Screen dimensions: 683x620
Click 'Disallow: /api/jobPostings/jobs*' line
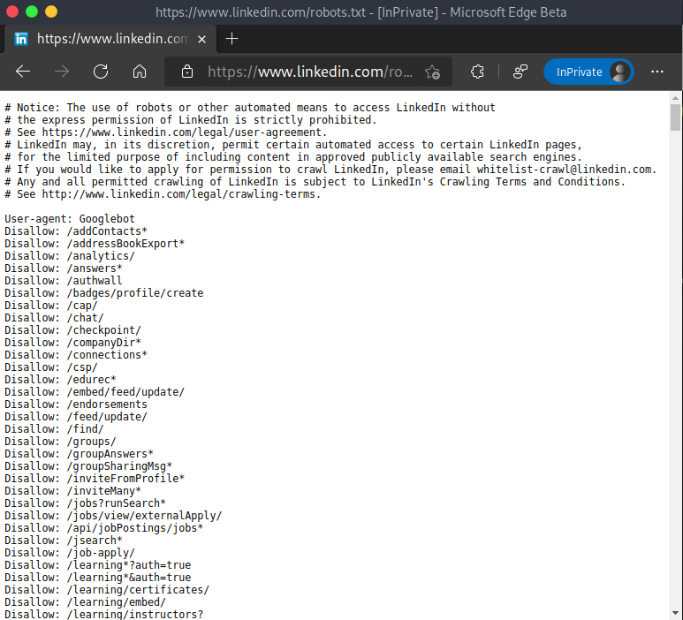[104, 527]
